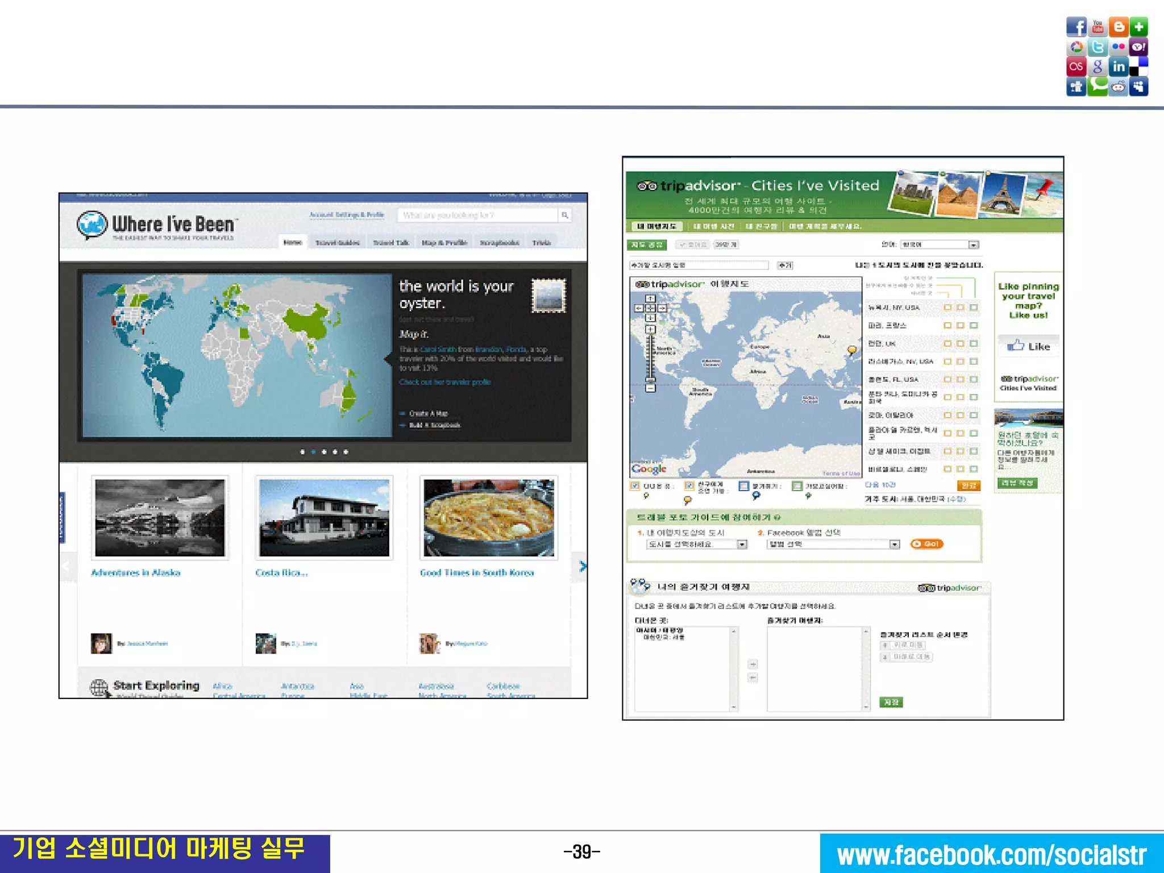Open the Facebook album selection dropdown
Viewport: 1164px width, 873px height.
(895, 544)
